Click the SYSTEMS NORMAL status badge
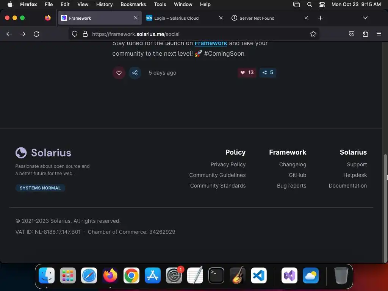 coord(40,188)
